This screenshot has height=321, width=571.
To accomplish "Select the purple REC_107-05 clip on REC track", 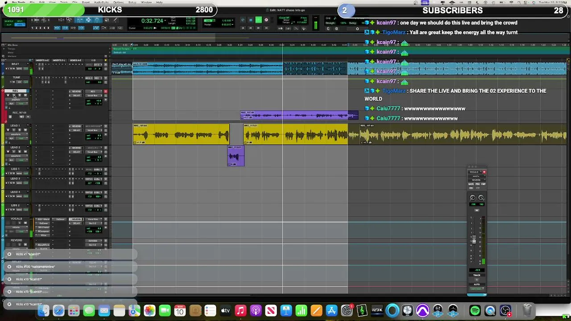I will pyautogui.click(x=299, y=115).
